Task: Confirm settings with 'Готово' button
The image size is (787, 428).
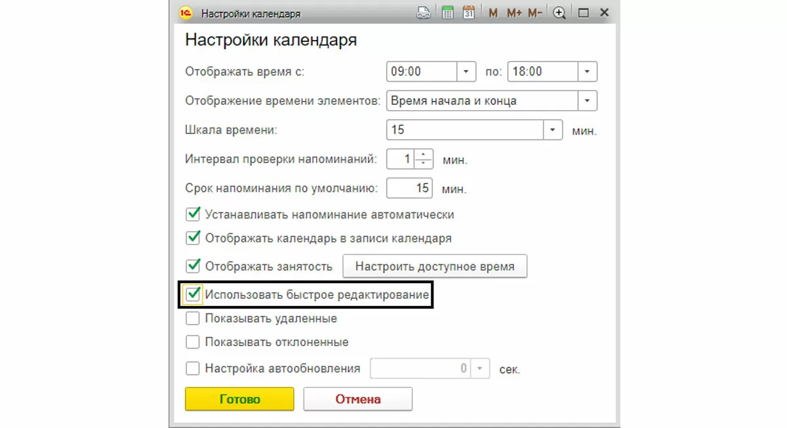Action: pos(239,399)
